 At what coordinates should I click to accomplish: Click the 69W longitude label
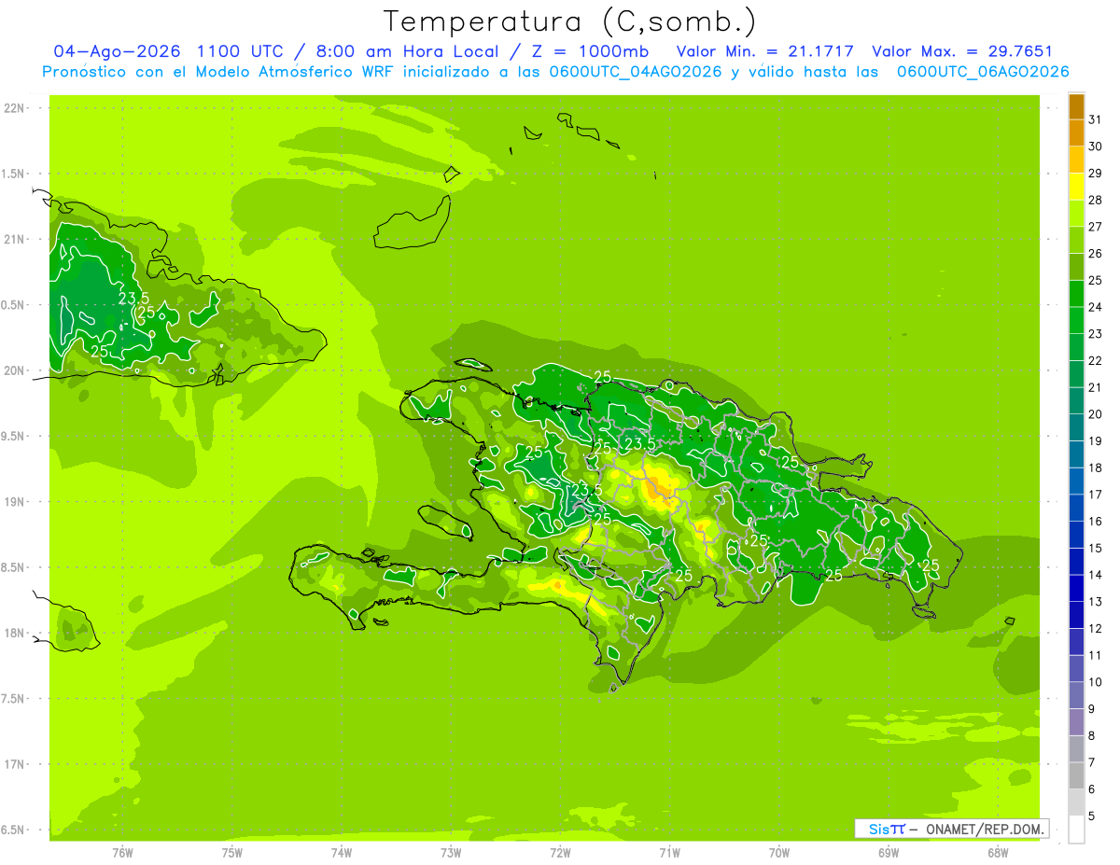[889, 853]
